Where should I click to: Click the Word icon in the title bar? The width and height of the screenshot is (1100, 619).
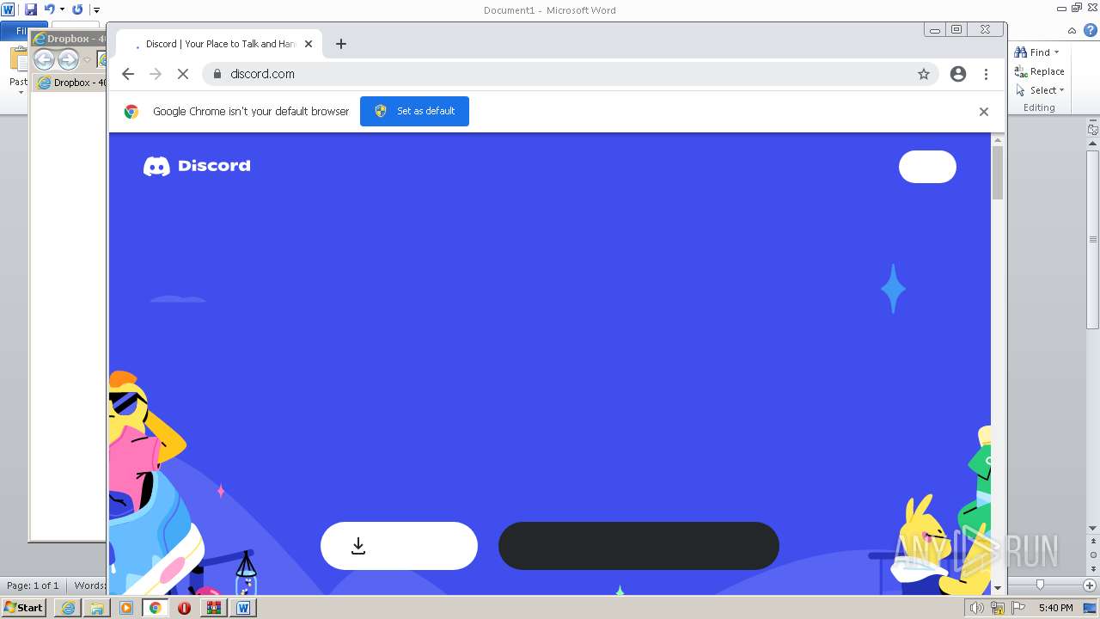click(x=9, y=9)
